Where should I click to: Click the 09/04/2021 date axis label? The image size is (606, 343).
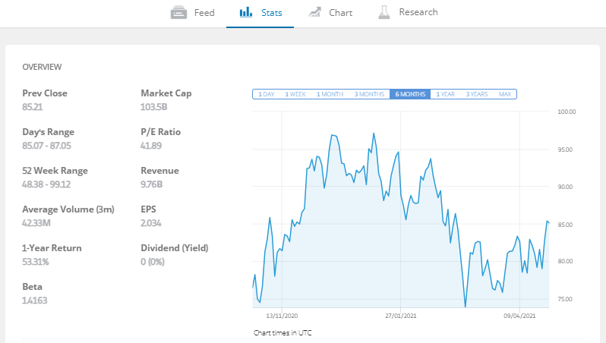pyautogui.click(x=519, y=316)
